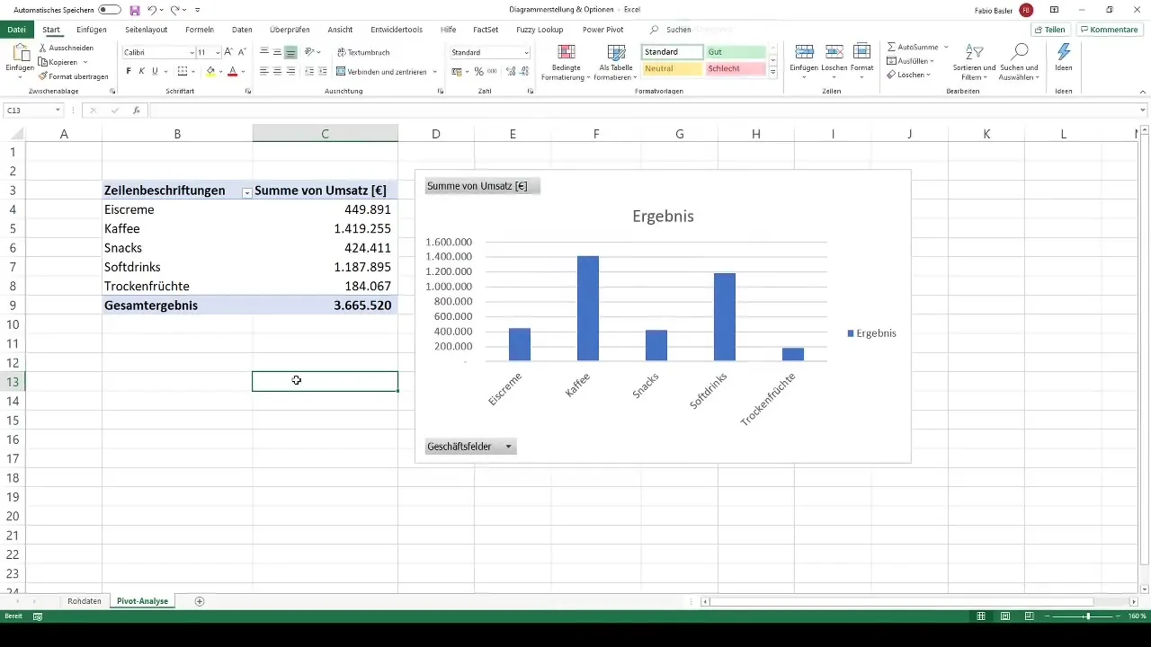Right-align the cell text
The height and width of the screenshot is (647, 1151).
click(x=290, y=71)
